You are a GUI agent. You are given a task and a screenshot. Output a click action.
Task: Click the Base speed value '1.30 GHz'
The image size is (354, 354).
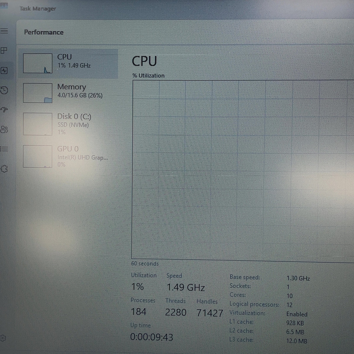click(x=298, y=278)
